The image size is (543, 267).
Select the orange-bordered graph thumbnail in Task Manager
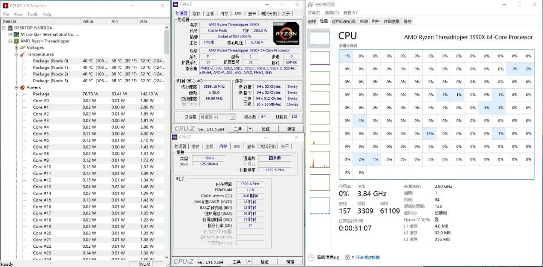(x=320, y=159)
